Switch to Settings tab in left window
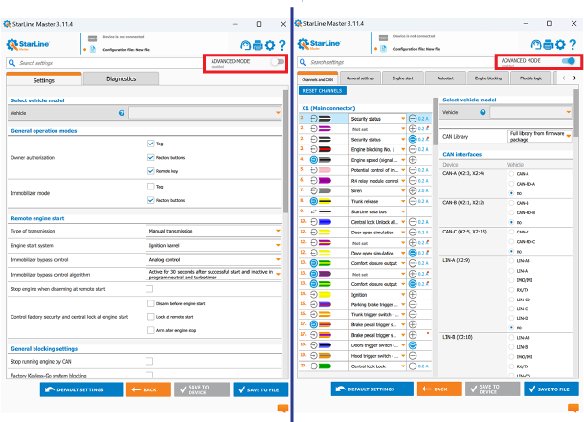584x422 pixels. pyautogui.click(x=44, y=80)
